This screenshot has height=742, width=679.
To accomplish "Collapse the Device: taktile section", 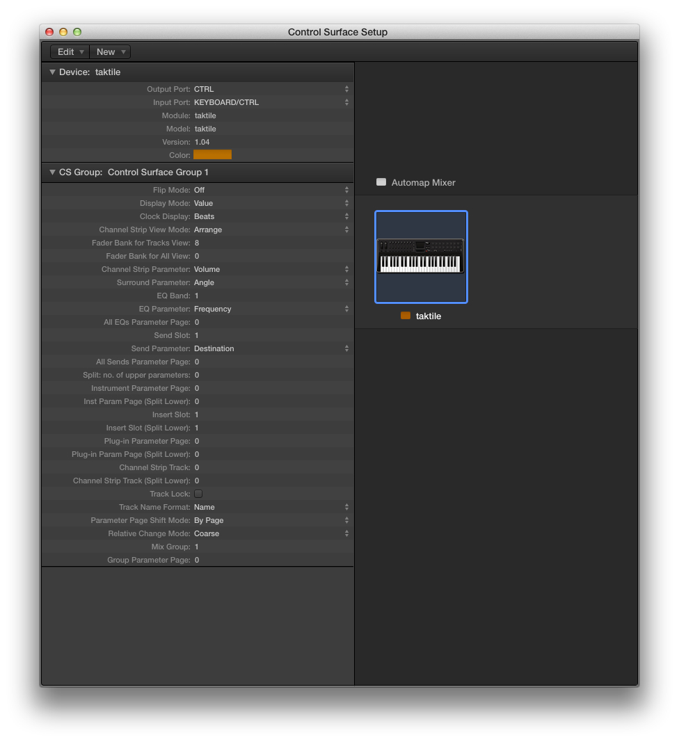I will click(x=52, y=72).
